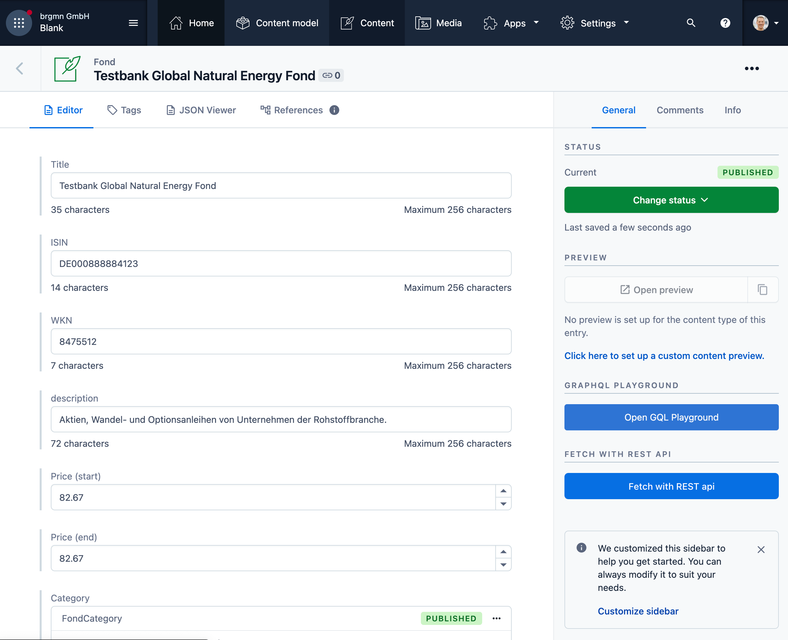Increment Price (end) with the up arrow
The width and height of the screenshot is (788, 640).
click(503, 552)
